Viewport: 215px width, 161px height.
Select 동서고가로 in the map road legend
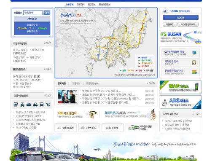[146, 60]
